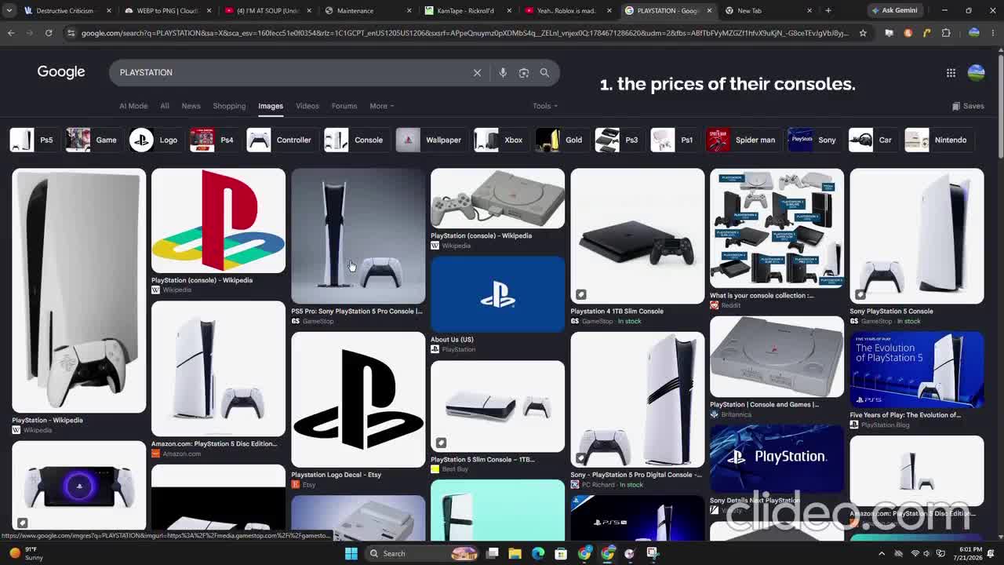The width and height of the screenshot is (1004, 565).
Task: Open Microsoft Edge from the taskbar
Action: pyautogui.click(x=538, y=553)
